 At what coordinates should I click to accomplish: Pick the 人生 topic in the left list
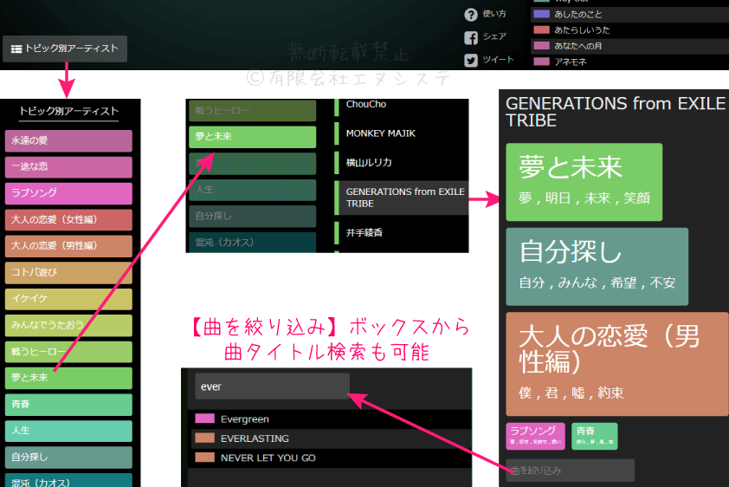(68, 431)
